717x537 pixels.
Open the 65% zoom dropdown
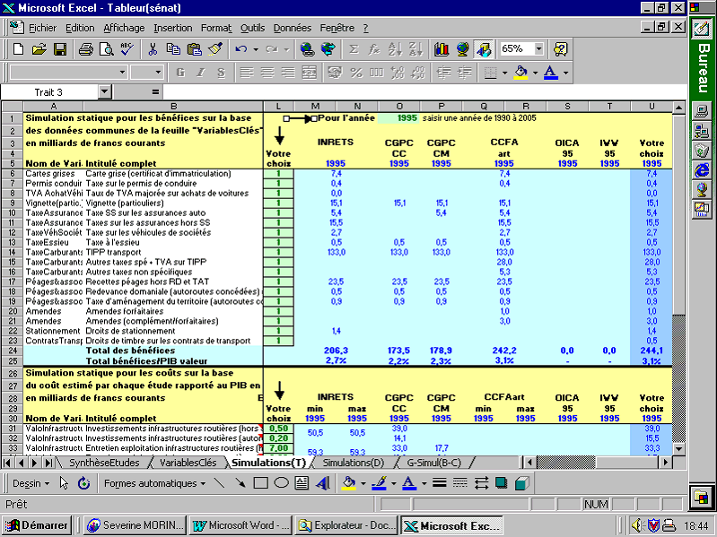(538, 49)
